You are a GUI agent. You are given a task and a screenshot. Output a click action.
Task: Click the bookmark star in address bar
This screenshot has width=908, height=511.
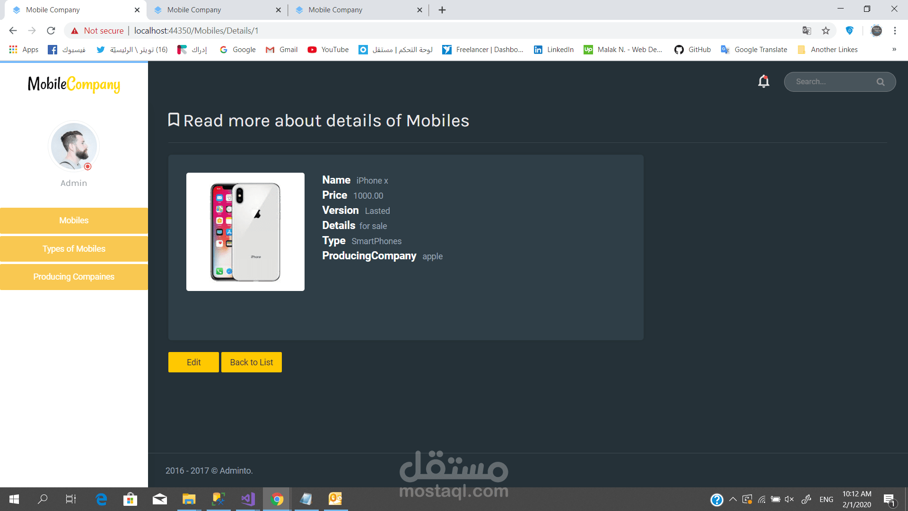(826, 31)
